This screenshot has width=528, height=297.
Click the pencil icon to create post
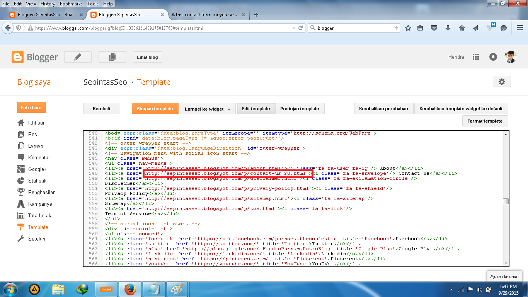pyautogui.click(x=78, y=57)
